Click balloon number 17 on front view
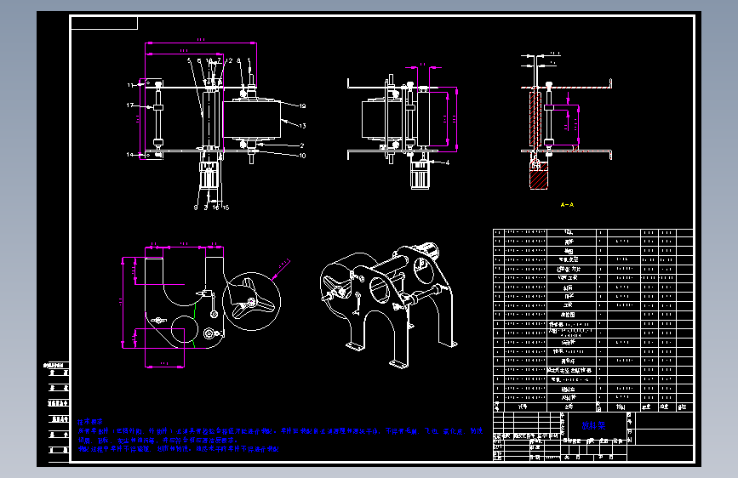The width and height of the screenshot is (738, 478). [130, 105]
